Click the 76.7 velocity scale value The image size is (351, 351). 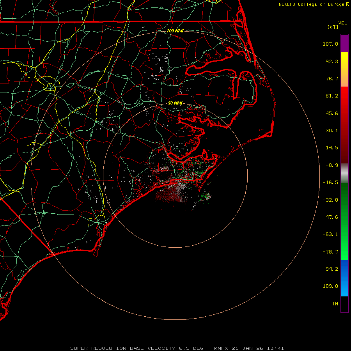click(x=332, y=78)
